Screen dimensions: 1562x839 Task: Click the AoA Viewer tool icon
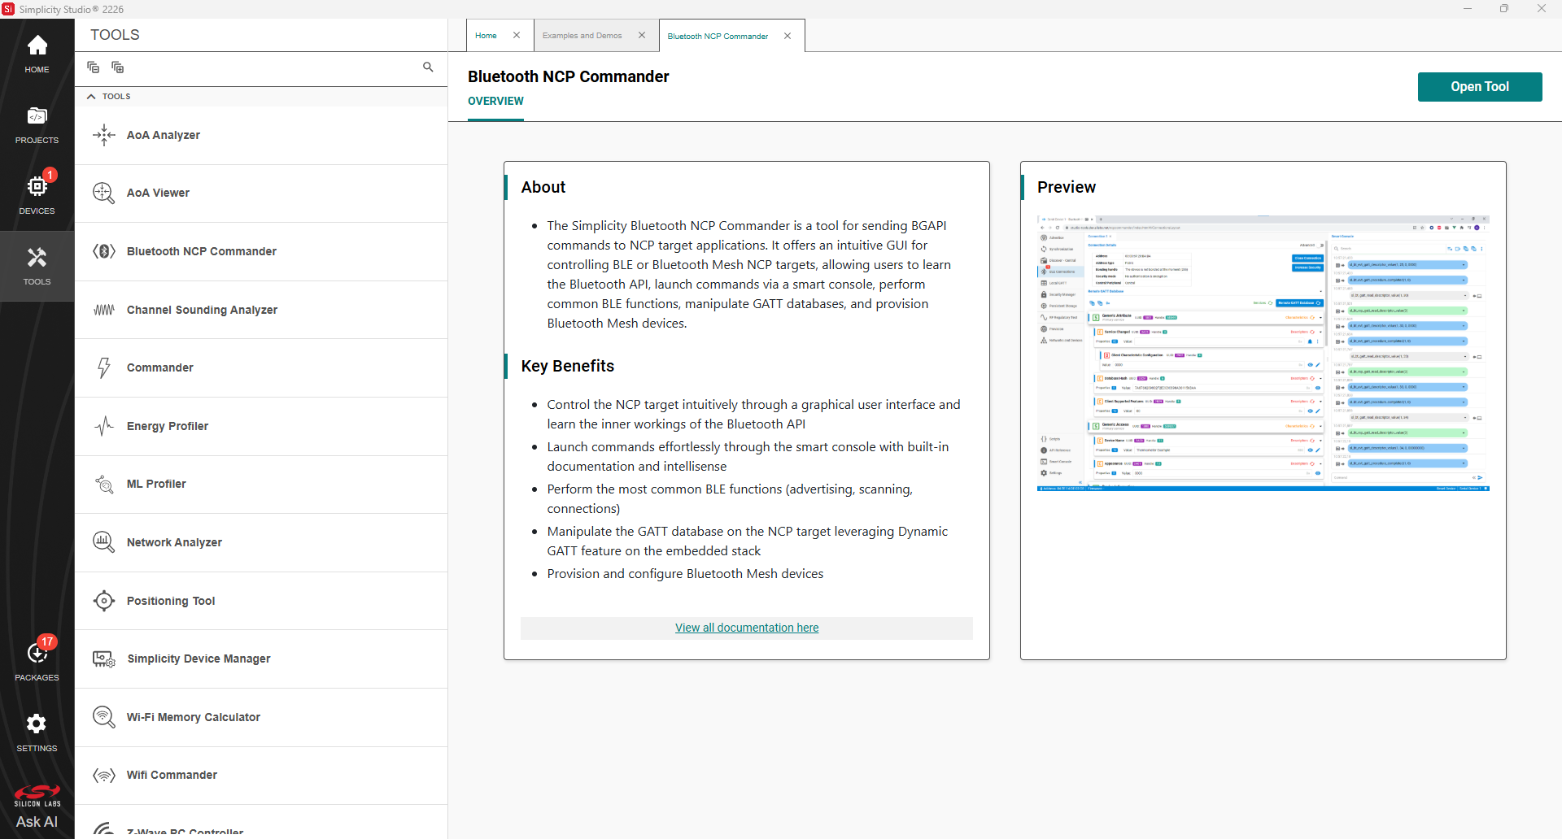click(104, 193)
